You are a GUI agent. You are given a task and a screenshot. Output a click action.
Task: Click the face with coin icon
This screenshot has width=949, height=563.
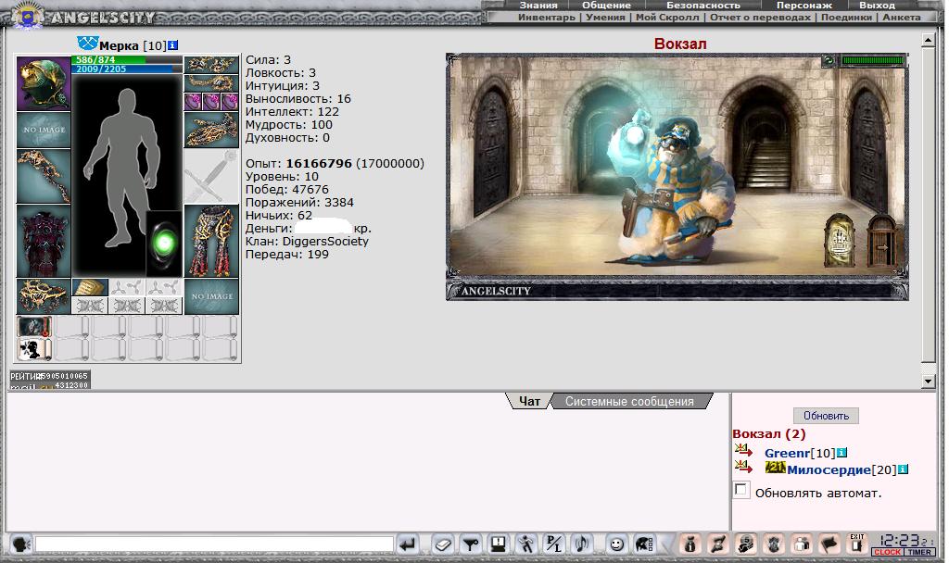(x=746, y=544)
